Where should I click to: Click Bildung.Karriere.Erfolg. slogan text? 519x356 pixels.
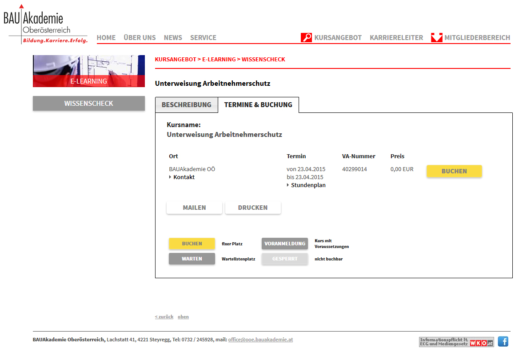[x=55, y=40]
